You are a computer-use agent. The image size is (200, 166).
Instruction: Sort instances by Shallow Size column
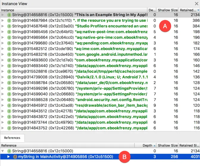point(168,10)
